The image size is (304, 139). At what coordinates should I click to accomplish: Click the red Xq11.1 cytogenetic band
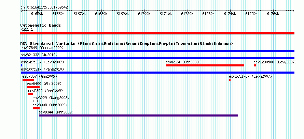157,33
